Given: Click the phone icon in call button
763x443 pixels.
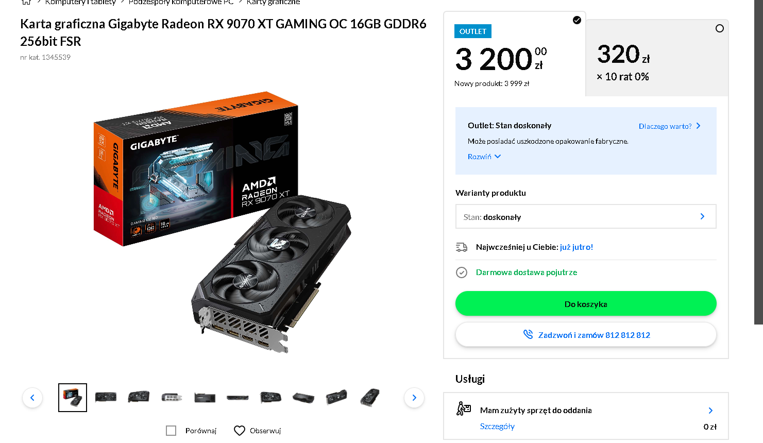Looking at the screenshot, I should [x=528, y=334].
